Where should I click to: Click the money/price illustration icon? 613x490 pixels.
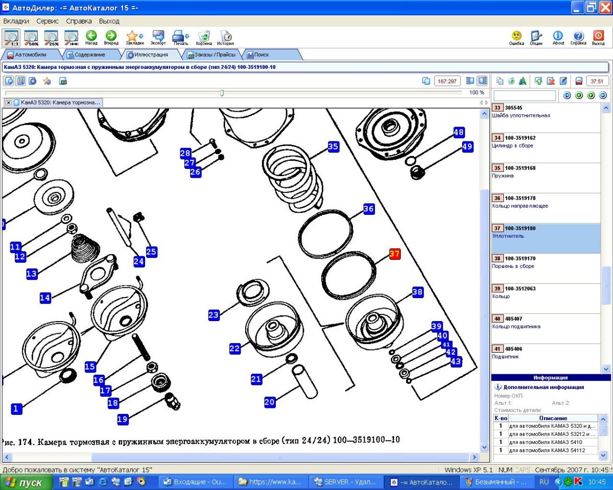[63, 81]
